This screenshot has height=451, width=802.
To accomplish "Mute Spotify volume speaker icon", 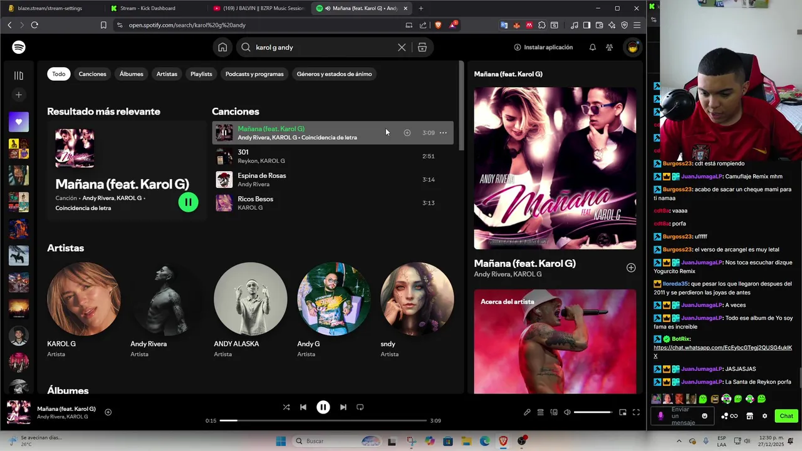I will coord(567,412).
